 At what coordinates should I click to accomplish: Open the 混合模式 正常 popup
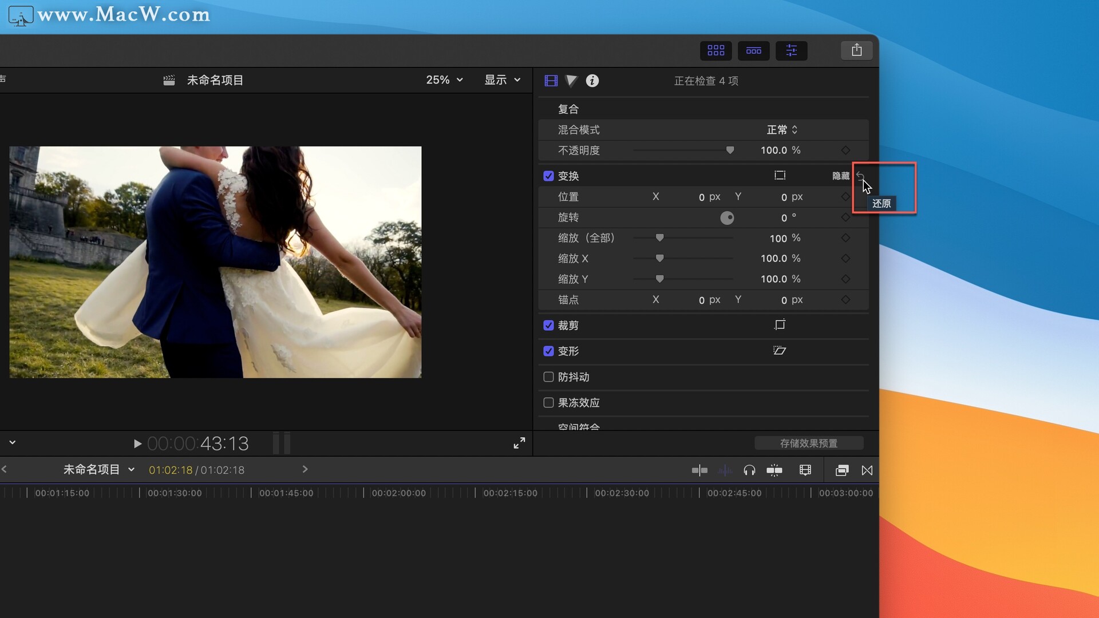[782, 130]
